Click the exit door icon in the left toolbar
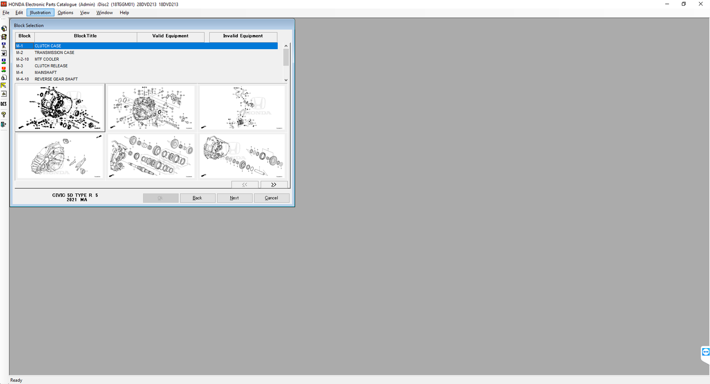The height and width of the screenshot is (384, 710). (4, 124)
